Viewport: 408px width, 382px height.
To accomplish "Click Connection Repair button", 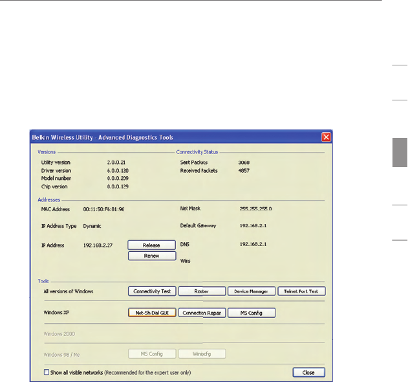I will click(202, 313).
